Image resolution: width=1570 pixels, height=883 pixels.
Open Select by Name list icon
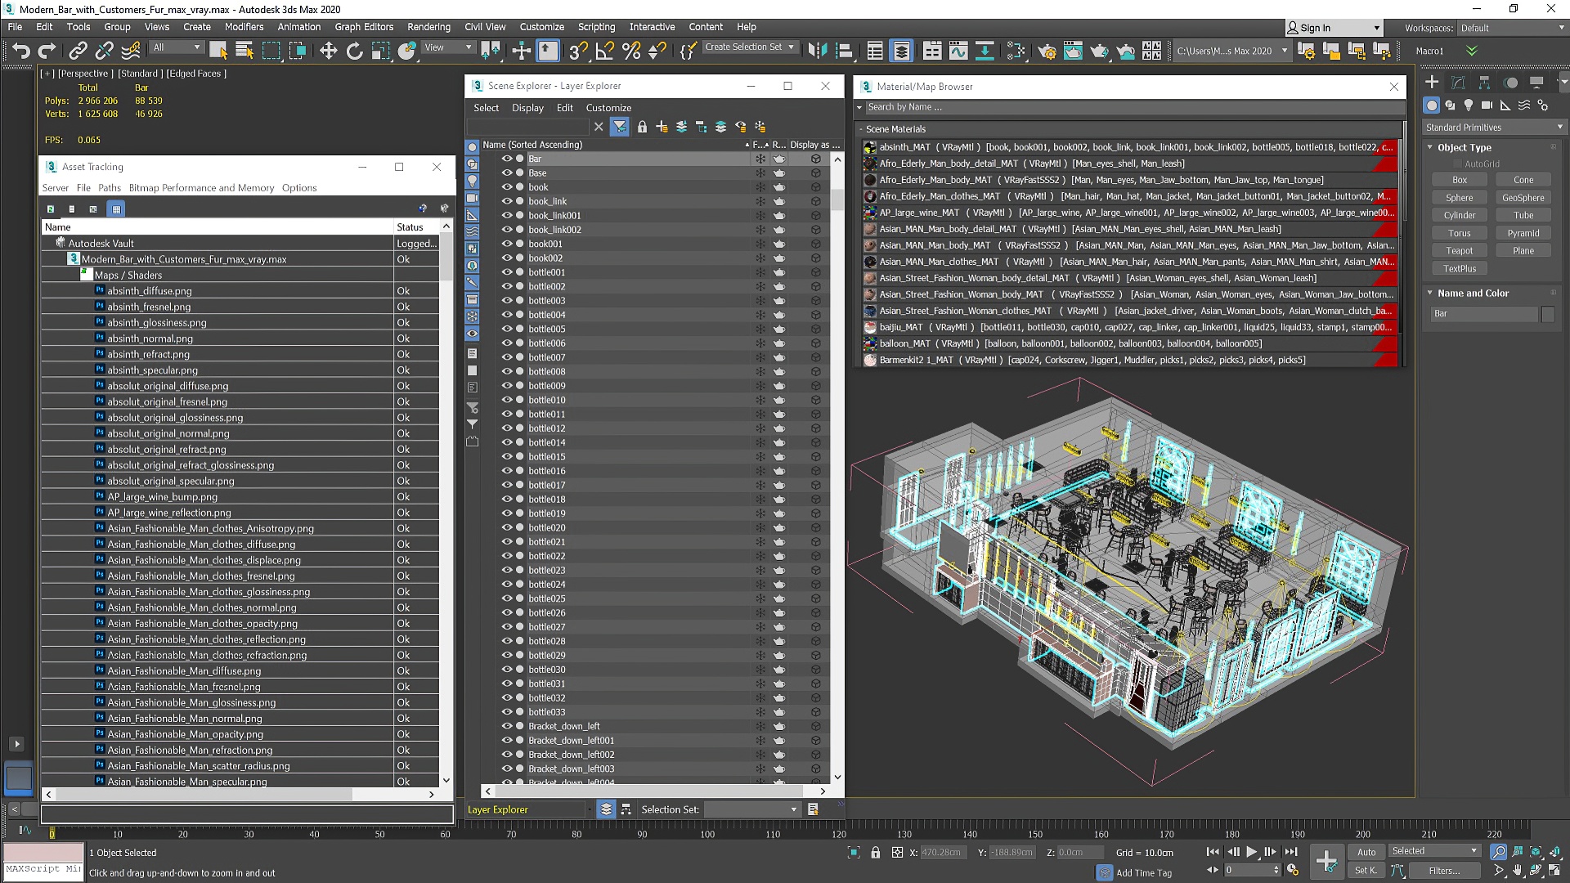tap(244, 51)
